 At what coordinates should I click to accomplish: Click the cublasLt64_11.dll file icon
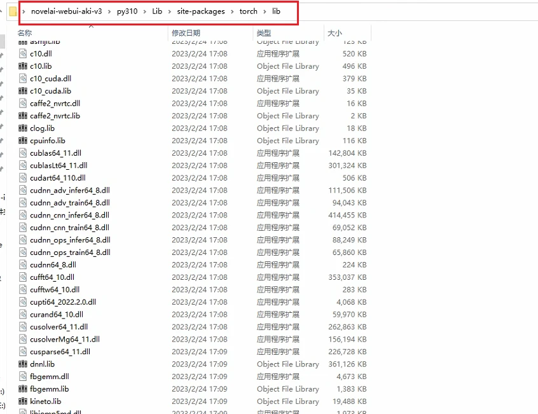click(x=23, y=165)
